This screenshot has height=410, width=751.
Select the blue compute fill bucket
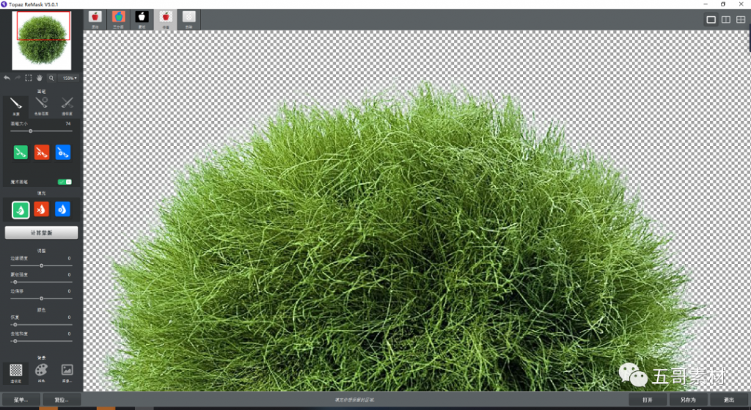coord(63,209)
